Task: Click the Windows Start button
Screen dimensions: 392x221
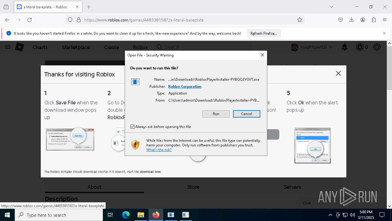Action: coord(7,215)
